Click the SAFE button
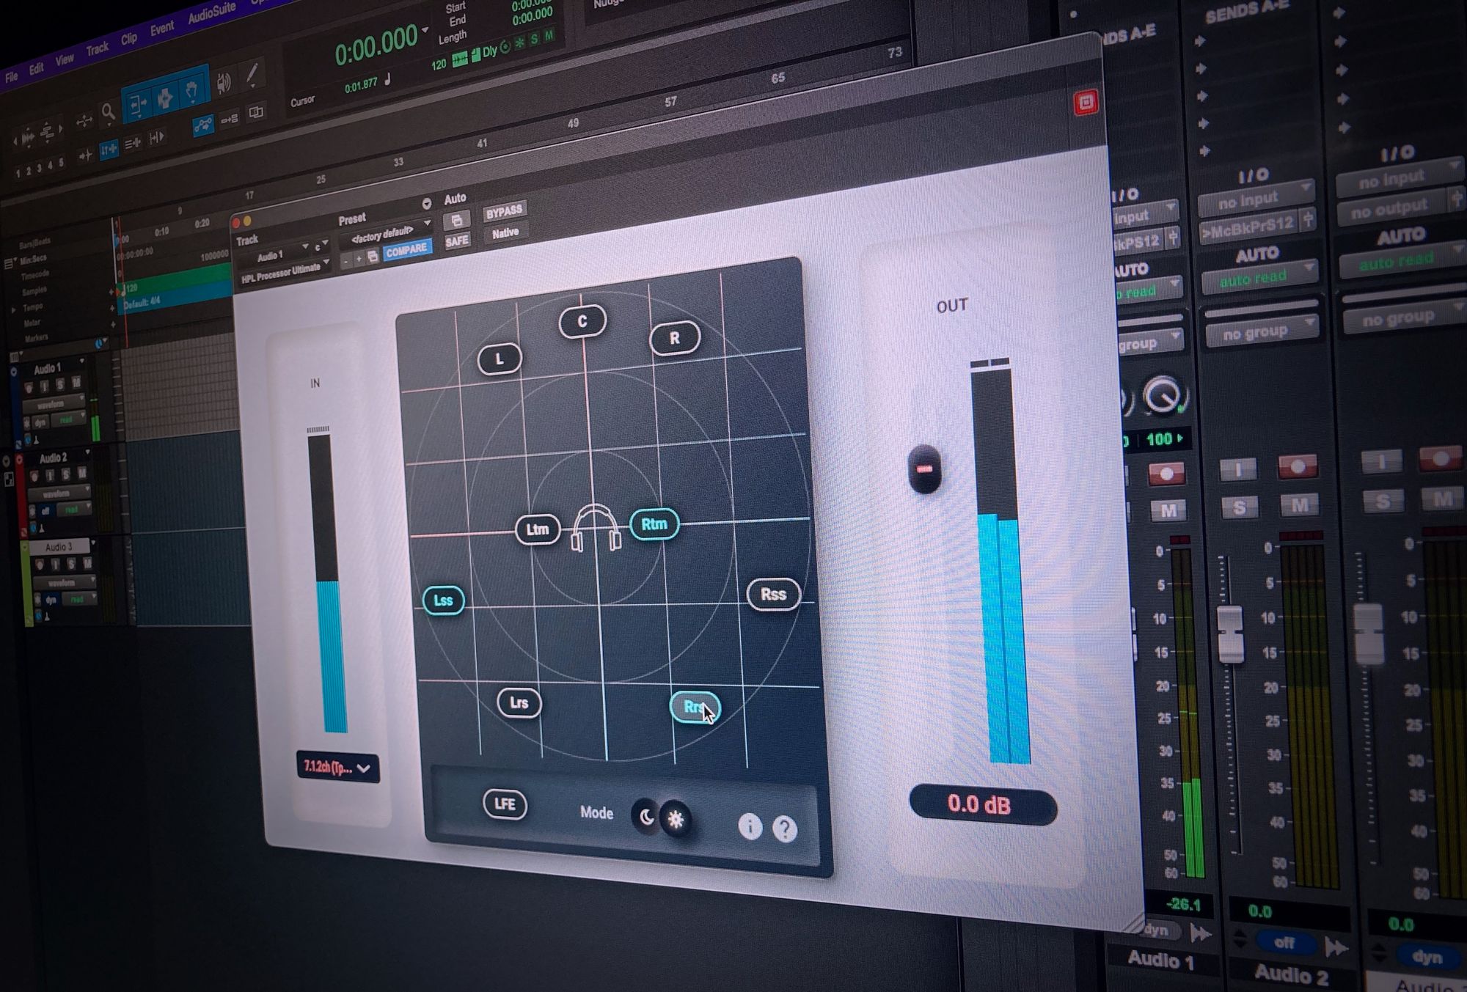 [x=456, y=240]
